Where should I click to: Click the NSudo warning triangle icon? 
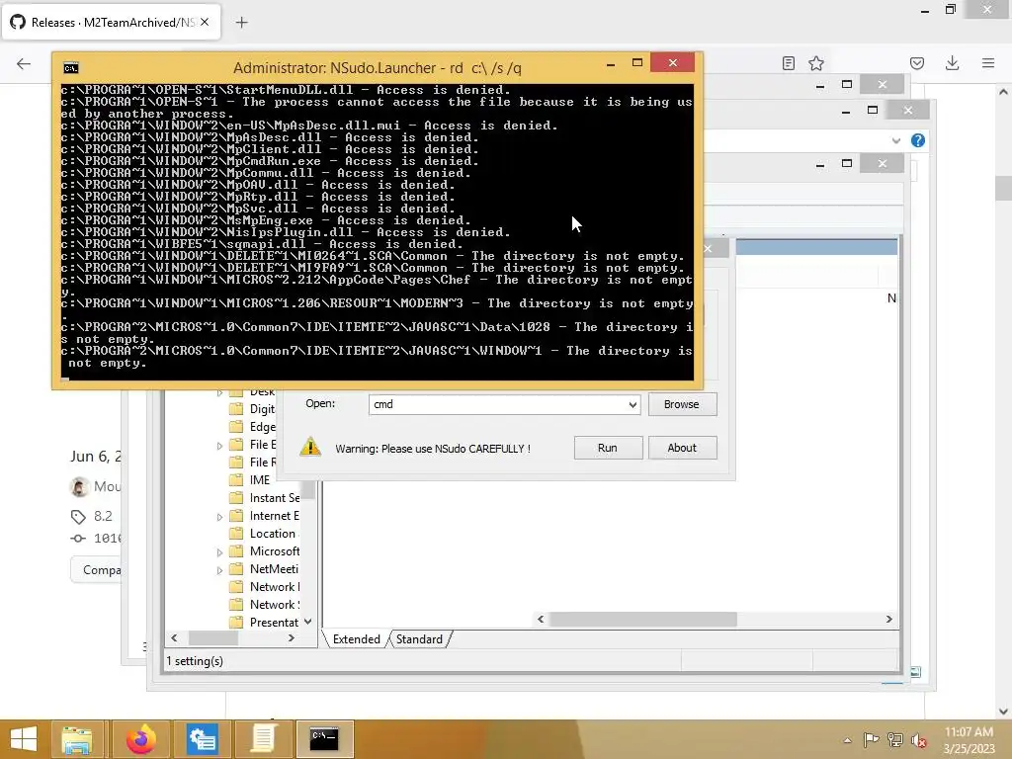tap(310, 447)
